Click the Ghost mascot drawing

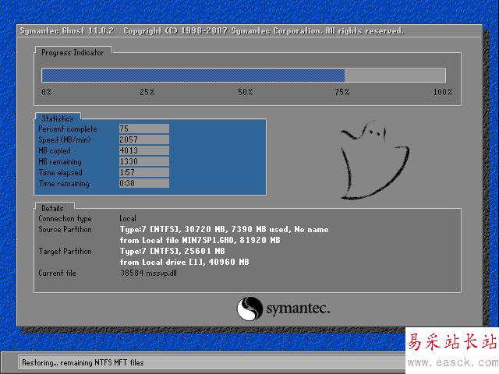pos(374,161)
